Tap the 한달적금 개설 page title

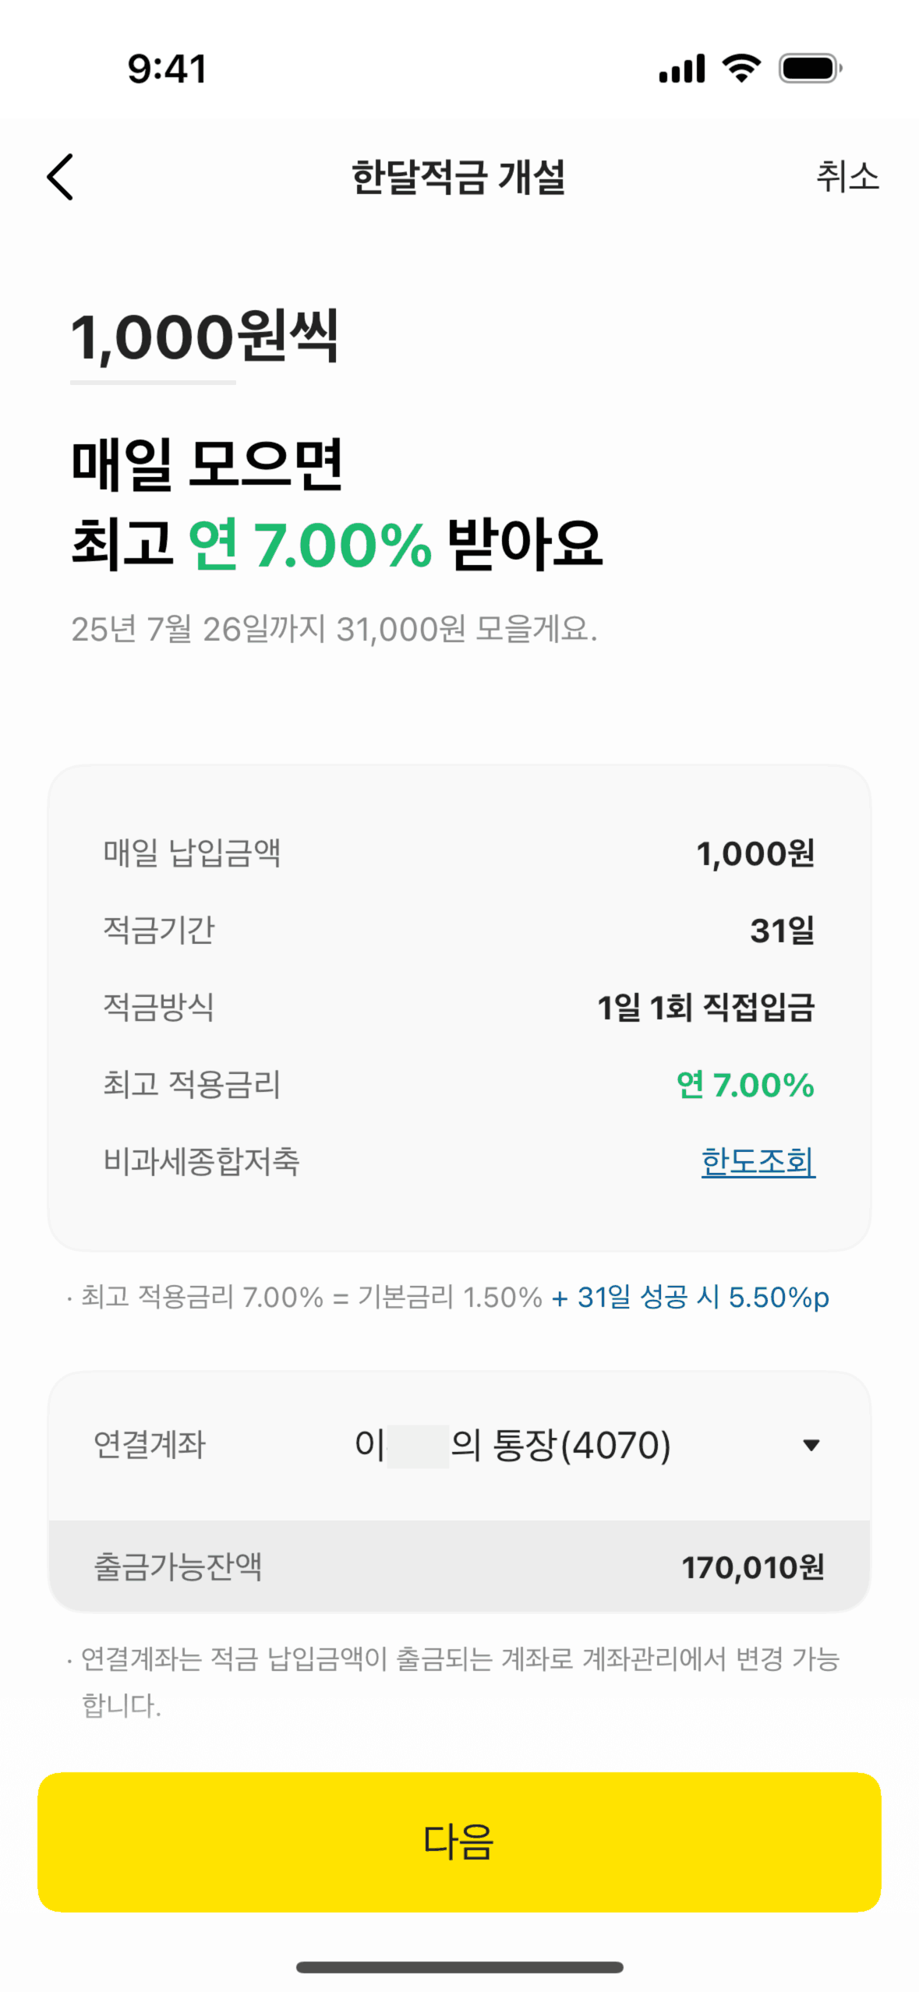point(458,177)
